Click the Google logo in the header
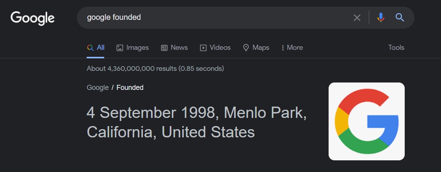This screenshot has width=441, height=172. coord(32,19)
